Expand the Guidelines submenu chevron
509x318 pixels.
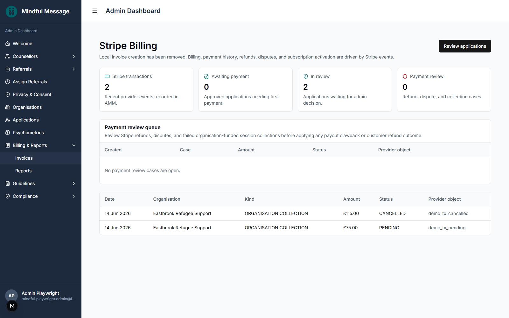click(x=74, y=183)
